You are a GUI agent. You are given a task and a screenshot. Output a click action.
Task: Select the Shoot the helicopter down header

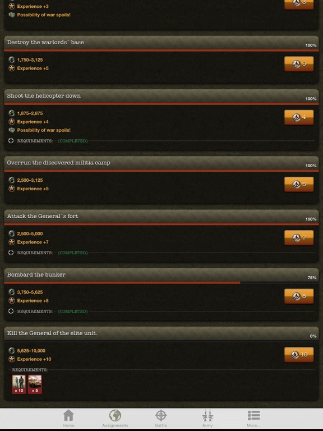pyautogui.click(x=161, y=96)
